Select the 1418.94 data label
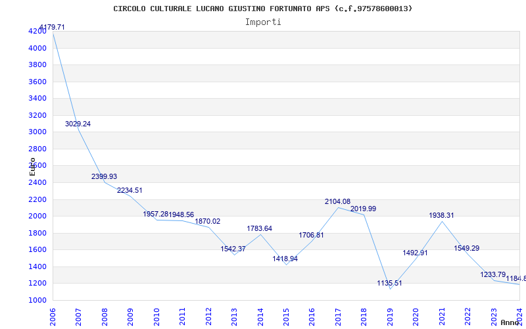526x329 pixels. coord(285,259)
